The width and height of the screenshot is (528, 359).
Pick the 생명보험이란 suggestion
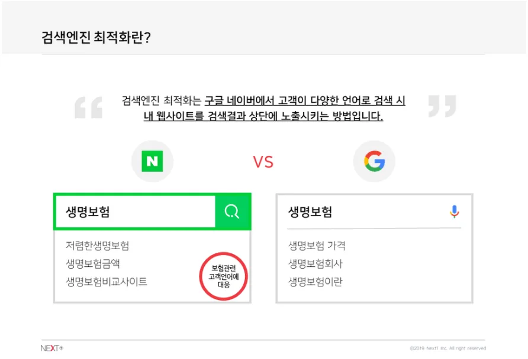click(x=315, y=282)
